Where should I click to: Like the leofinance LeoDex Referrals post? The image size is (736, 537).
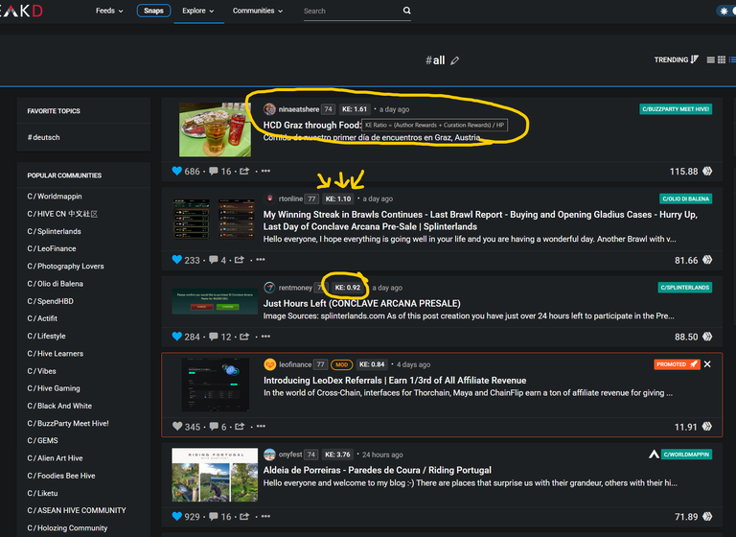point(177,426)
